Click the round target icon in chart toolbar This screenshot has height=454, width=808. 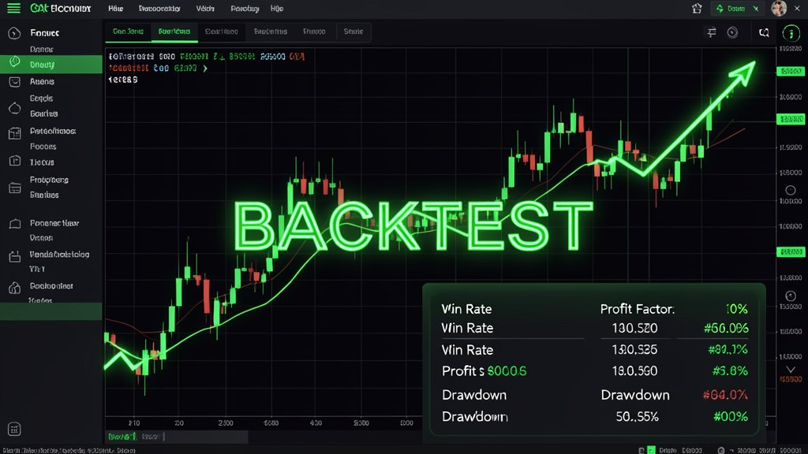click(x=732, y=32)
